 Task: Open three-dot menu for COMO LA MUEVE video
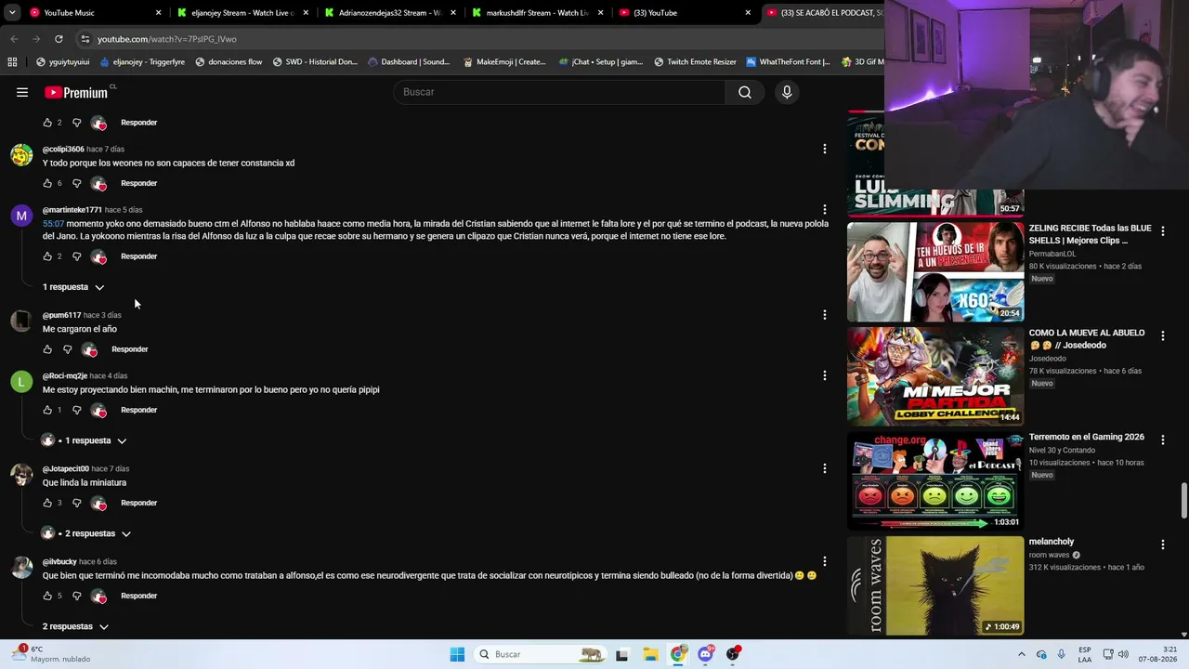[x=1162, y=335]
